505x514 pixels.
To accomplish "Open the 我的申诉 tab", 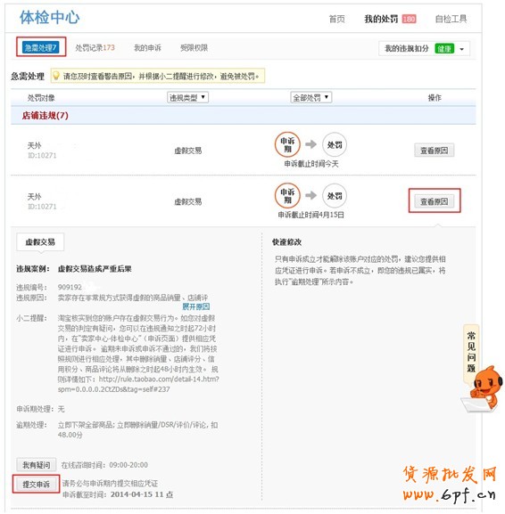I will pyautogui.click(x=147, y=48).
